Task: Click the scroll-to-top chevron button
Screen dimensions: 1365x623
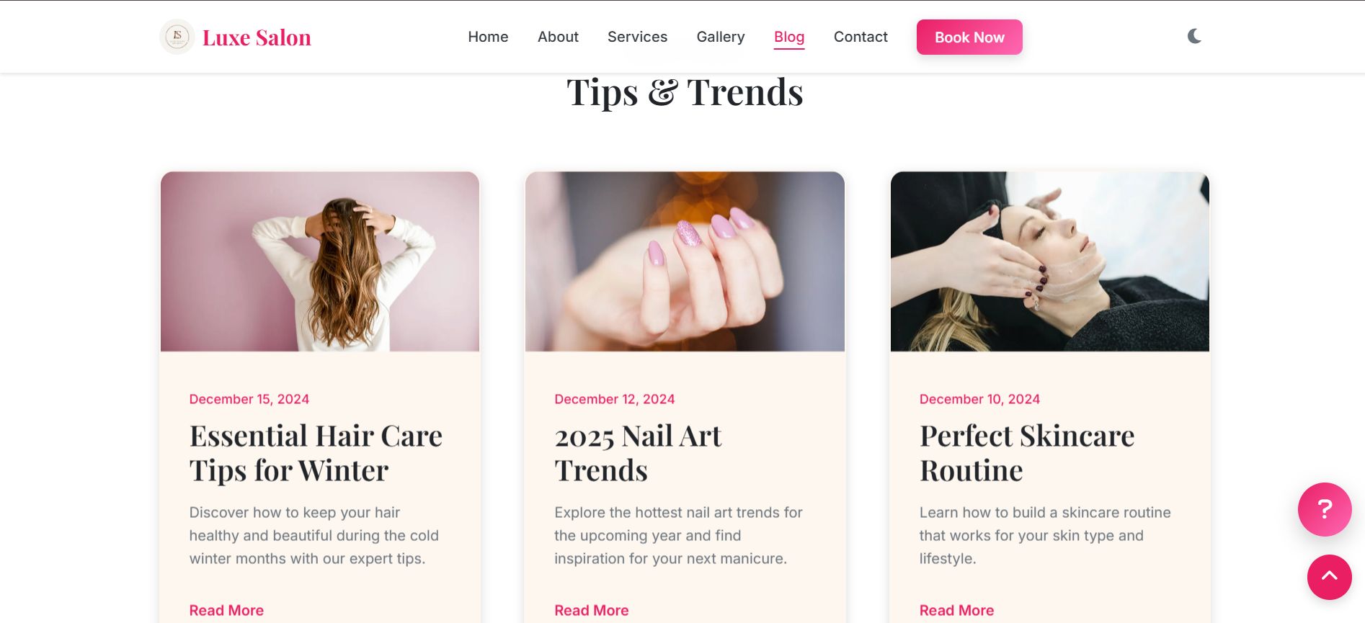Action: [1330, 577]
